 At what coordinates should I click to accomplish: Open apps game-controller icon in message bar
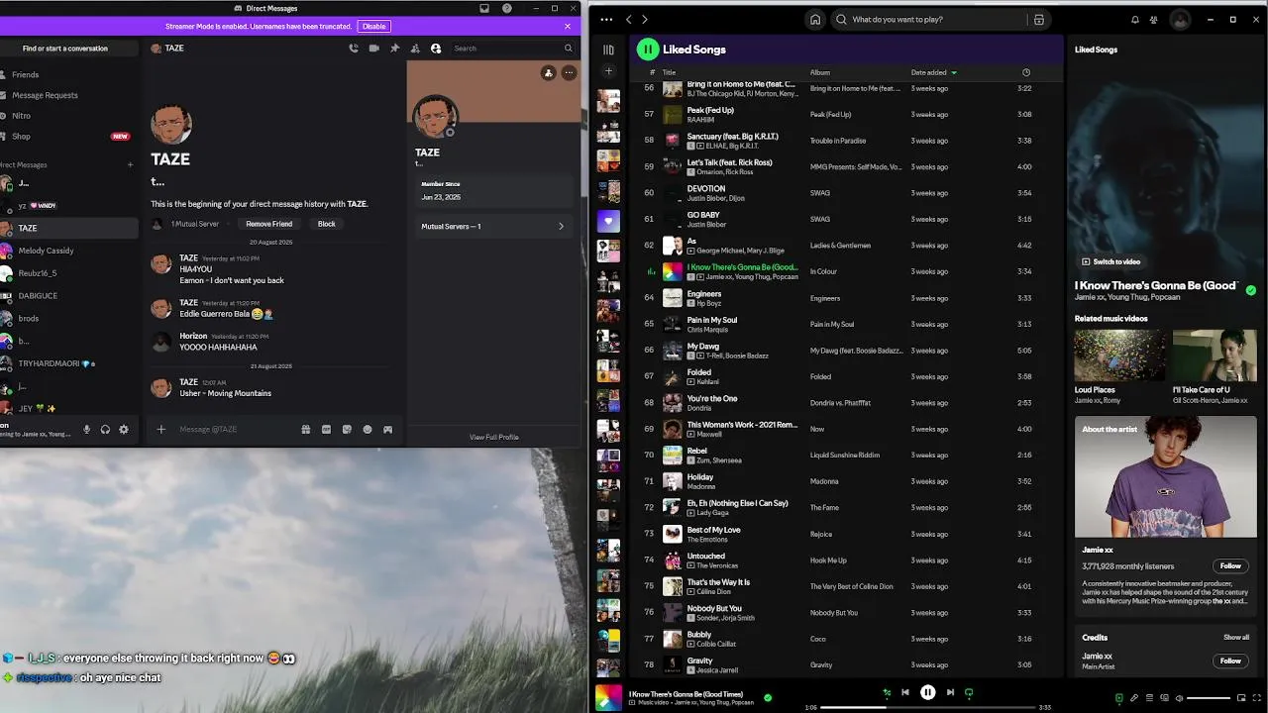(387, 429)
